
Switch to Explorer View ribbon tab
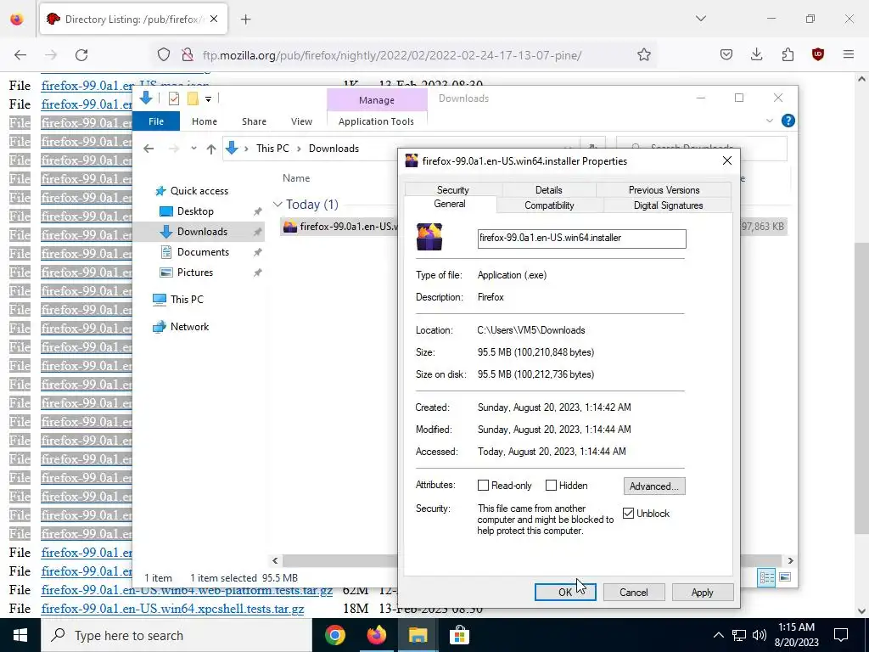coord(301,121)
